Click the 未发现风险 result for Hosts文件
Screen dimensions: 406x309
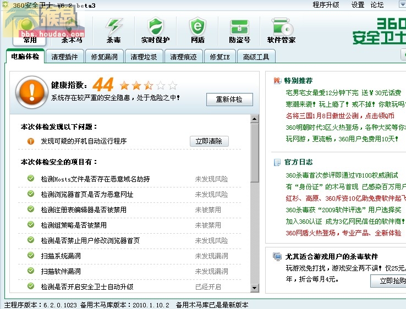pos(211,179)
